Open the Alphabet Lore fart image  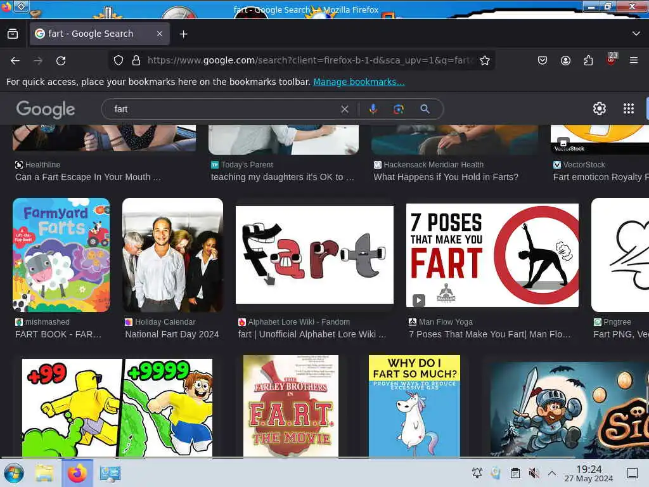(x=314, y=255)
